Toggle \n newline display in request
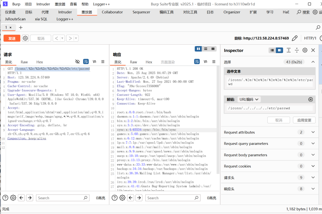 (x=94, y=62)
